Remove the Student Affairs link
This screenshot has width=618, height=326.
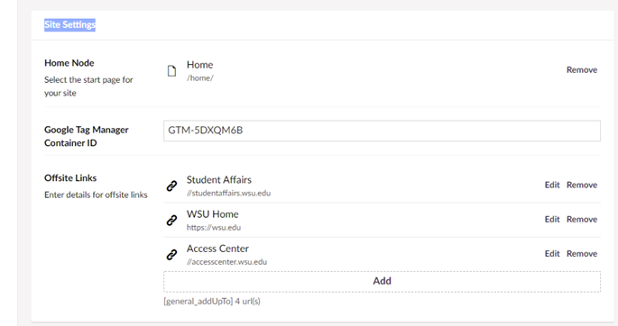click(x=582, y=185)
